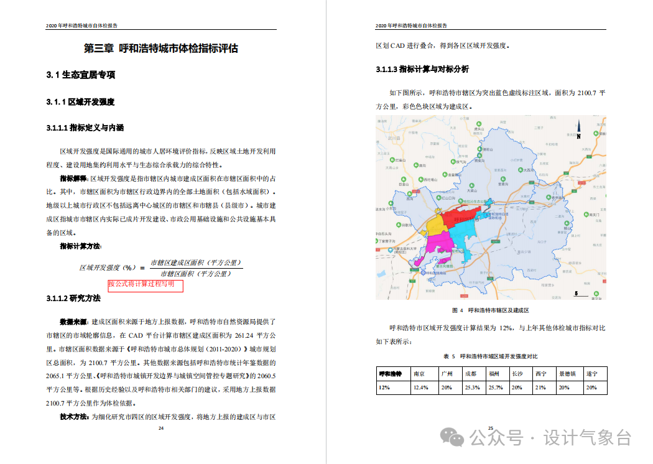Click the table header cell "长沙"

[521, 374]
